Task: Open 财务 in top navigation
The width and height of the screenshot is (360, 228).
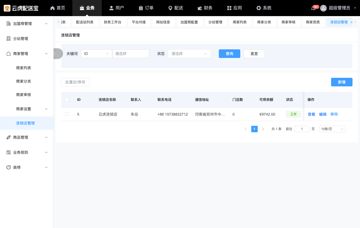Action: (205, 8)
